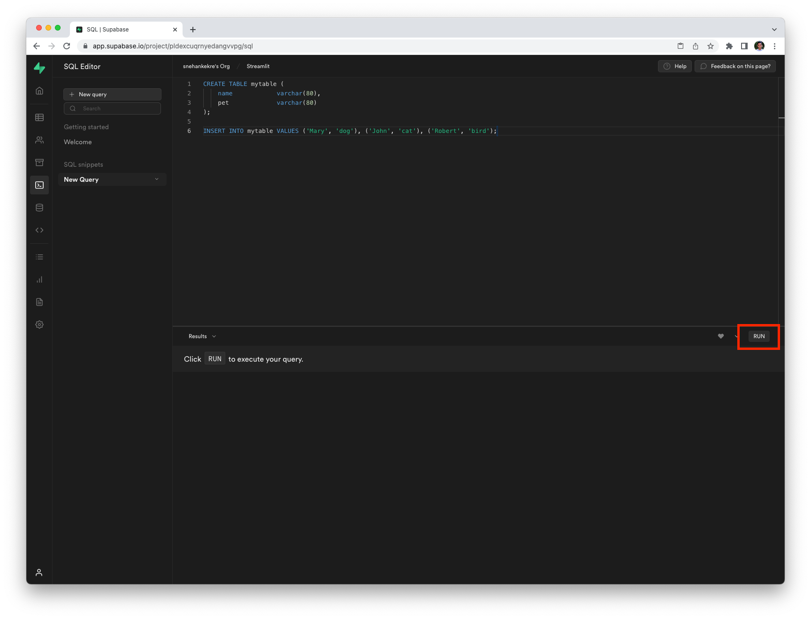Switch to the SQL | Supabase tab
Image resolution: width=811 pixels, height=619 pixels.
(122, 30)
